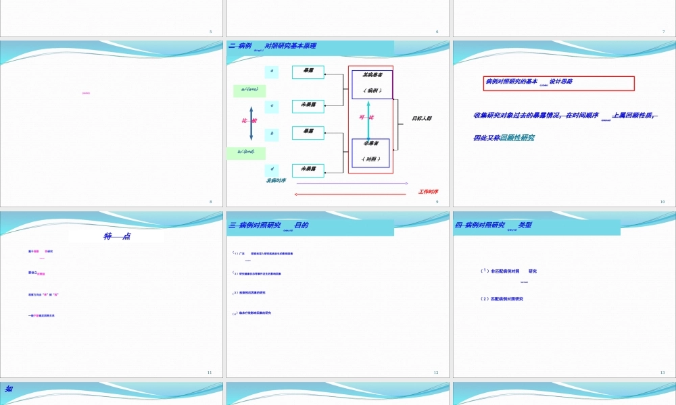Click the 回顾性研究 underlined link
676x405 pixels.
pyautogui.click(x=517, y=138)
